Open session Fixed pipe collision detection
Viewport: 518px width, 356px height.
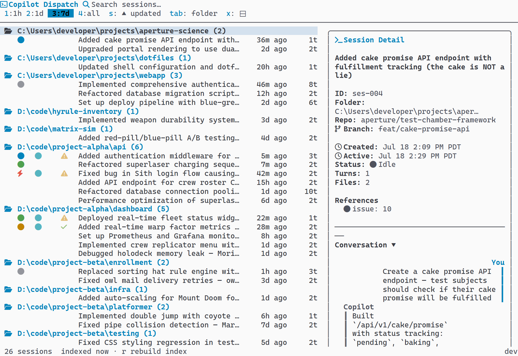[x=159, y=325]
